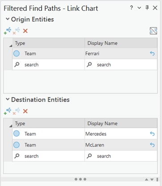
Task: Expand lower section with up arrow
Action: [x=146, y=179]
